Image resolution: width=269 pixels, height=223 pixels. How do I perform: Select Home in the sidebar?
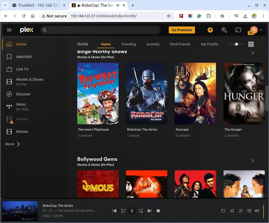coord(21,44)
